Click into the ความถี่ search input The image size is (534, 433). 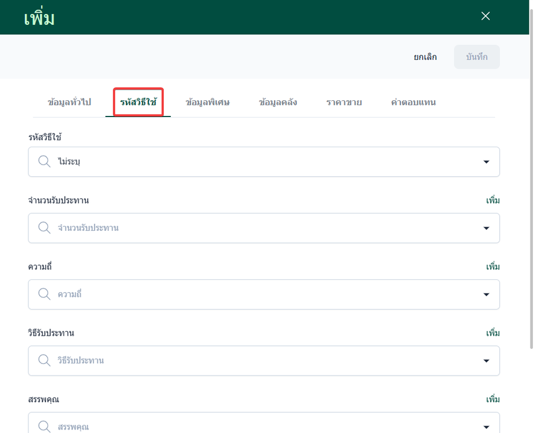click(x=264, y=294)
